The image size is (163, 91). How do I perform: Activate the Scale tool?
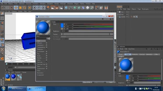coord(20,8)
